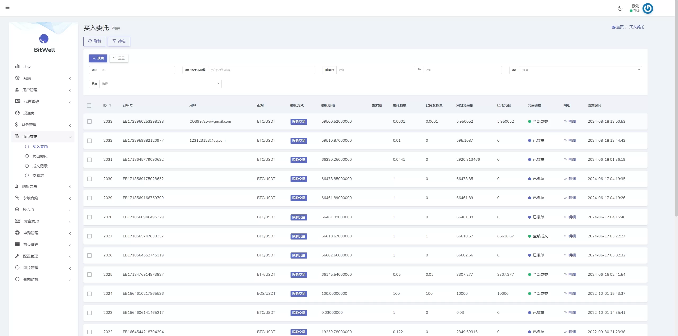The image size is (678, 336).
Task: Click the BitWell logo
Action: tap(44, 39)
